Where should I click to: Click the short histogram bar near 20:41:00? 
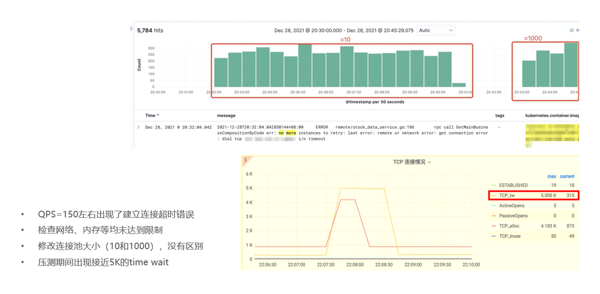point(459,85)
